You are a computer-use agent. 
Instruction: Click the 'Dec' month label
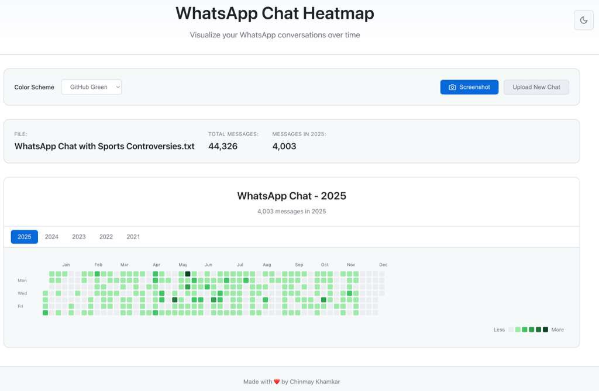[x=383, y=265]
